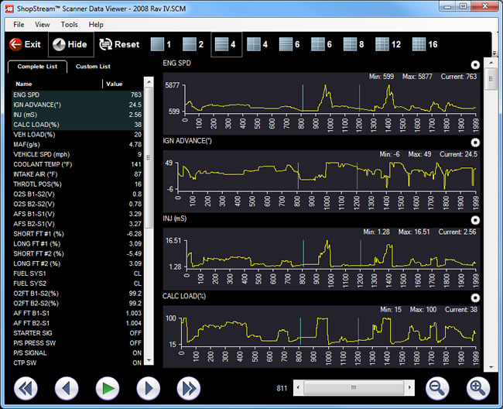The image size is (503, 409).
Task: Open the Tools menu
Action: (69, 25)
